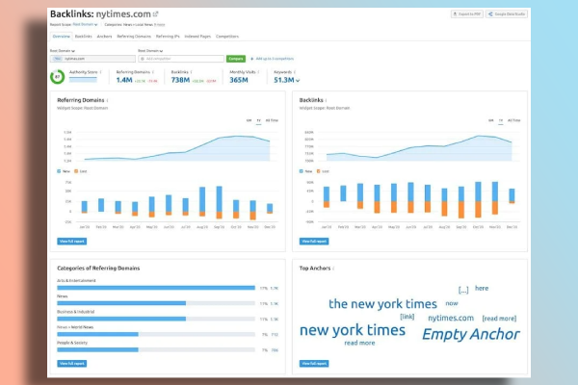Switch to the Indexed Pages tab
The height and width of the screenshot is (385, 578).
pos(197,37)
